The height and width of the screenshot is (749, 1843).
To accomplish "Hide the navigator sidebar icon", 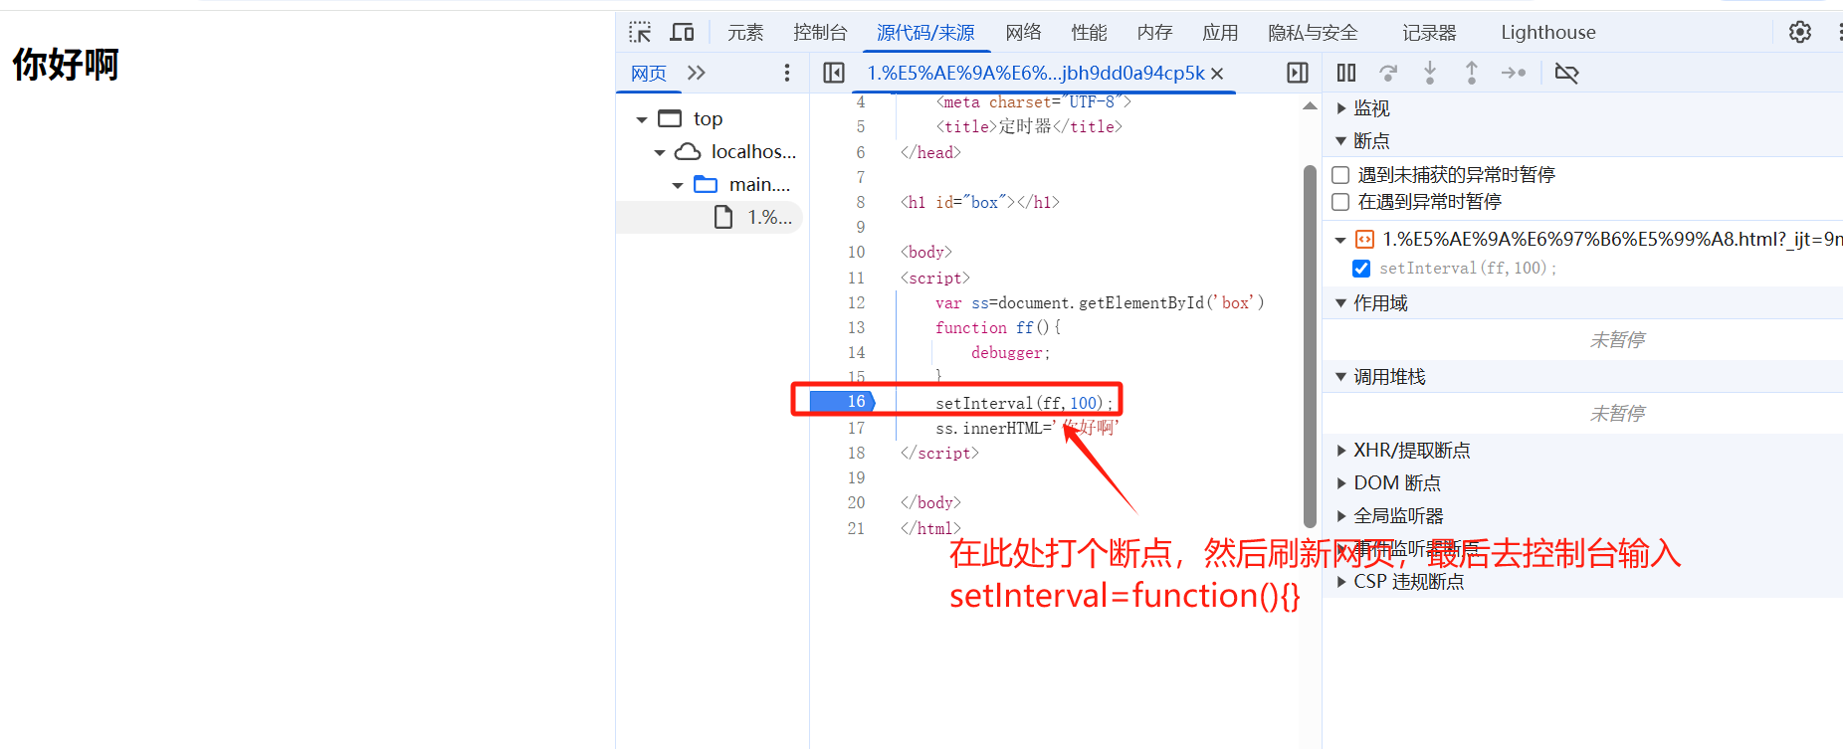I will 834,73.
